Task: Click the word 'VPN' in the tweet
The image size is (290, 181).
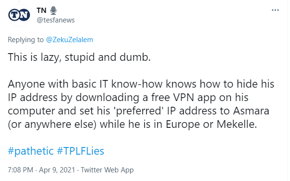Action: [183, 97]
